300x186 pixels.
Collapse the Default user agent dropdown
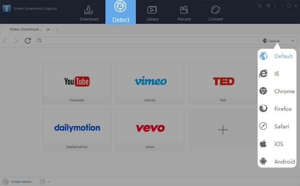[x=278, y=41]
